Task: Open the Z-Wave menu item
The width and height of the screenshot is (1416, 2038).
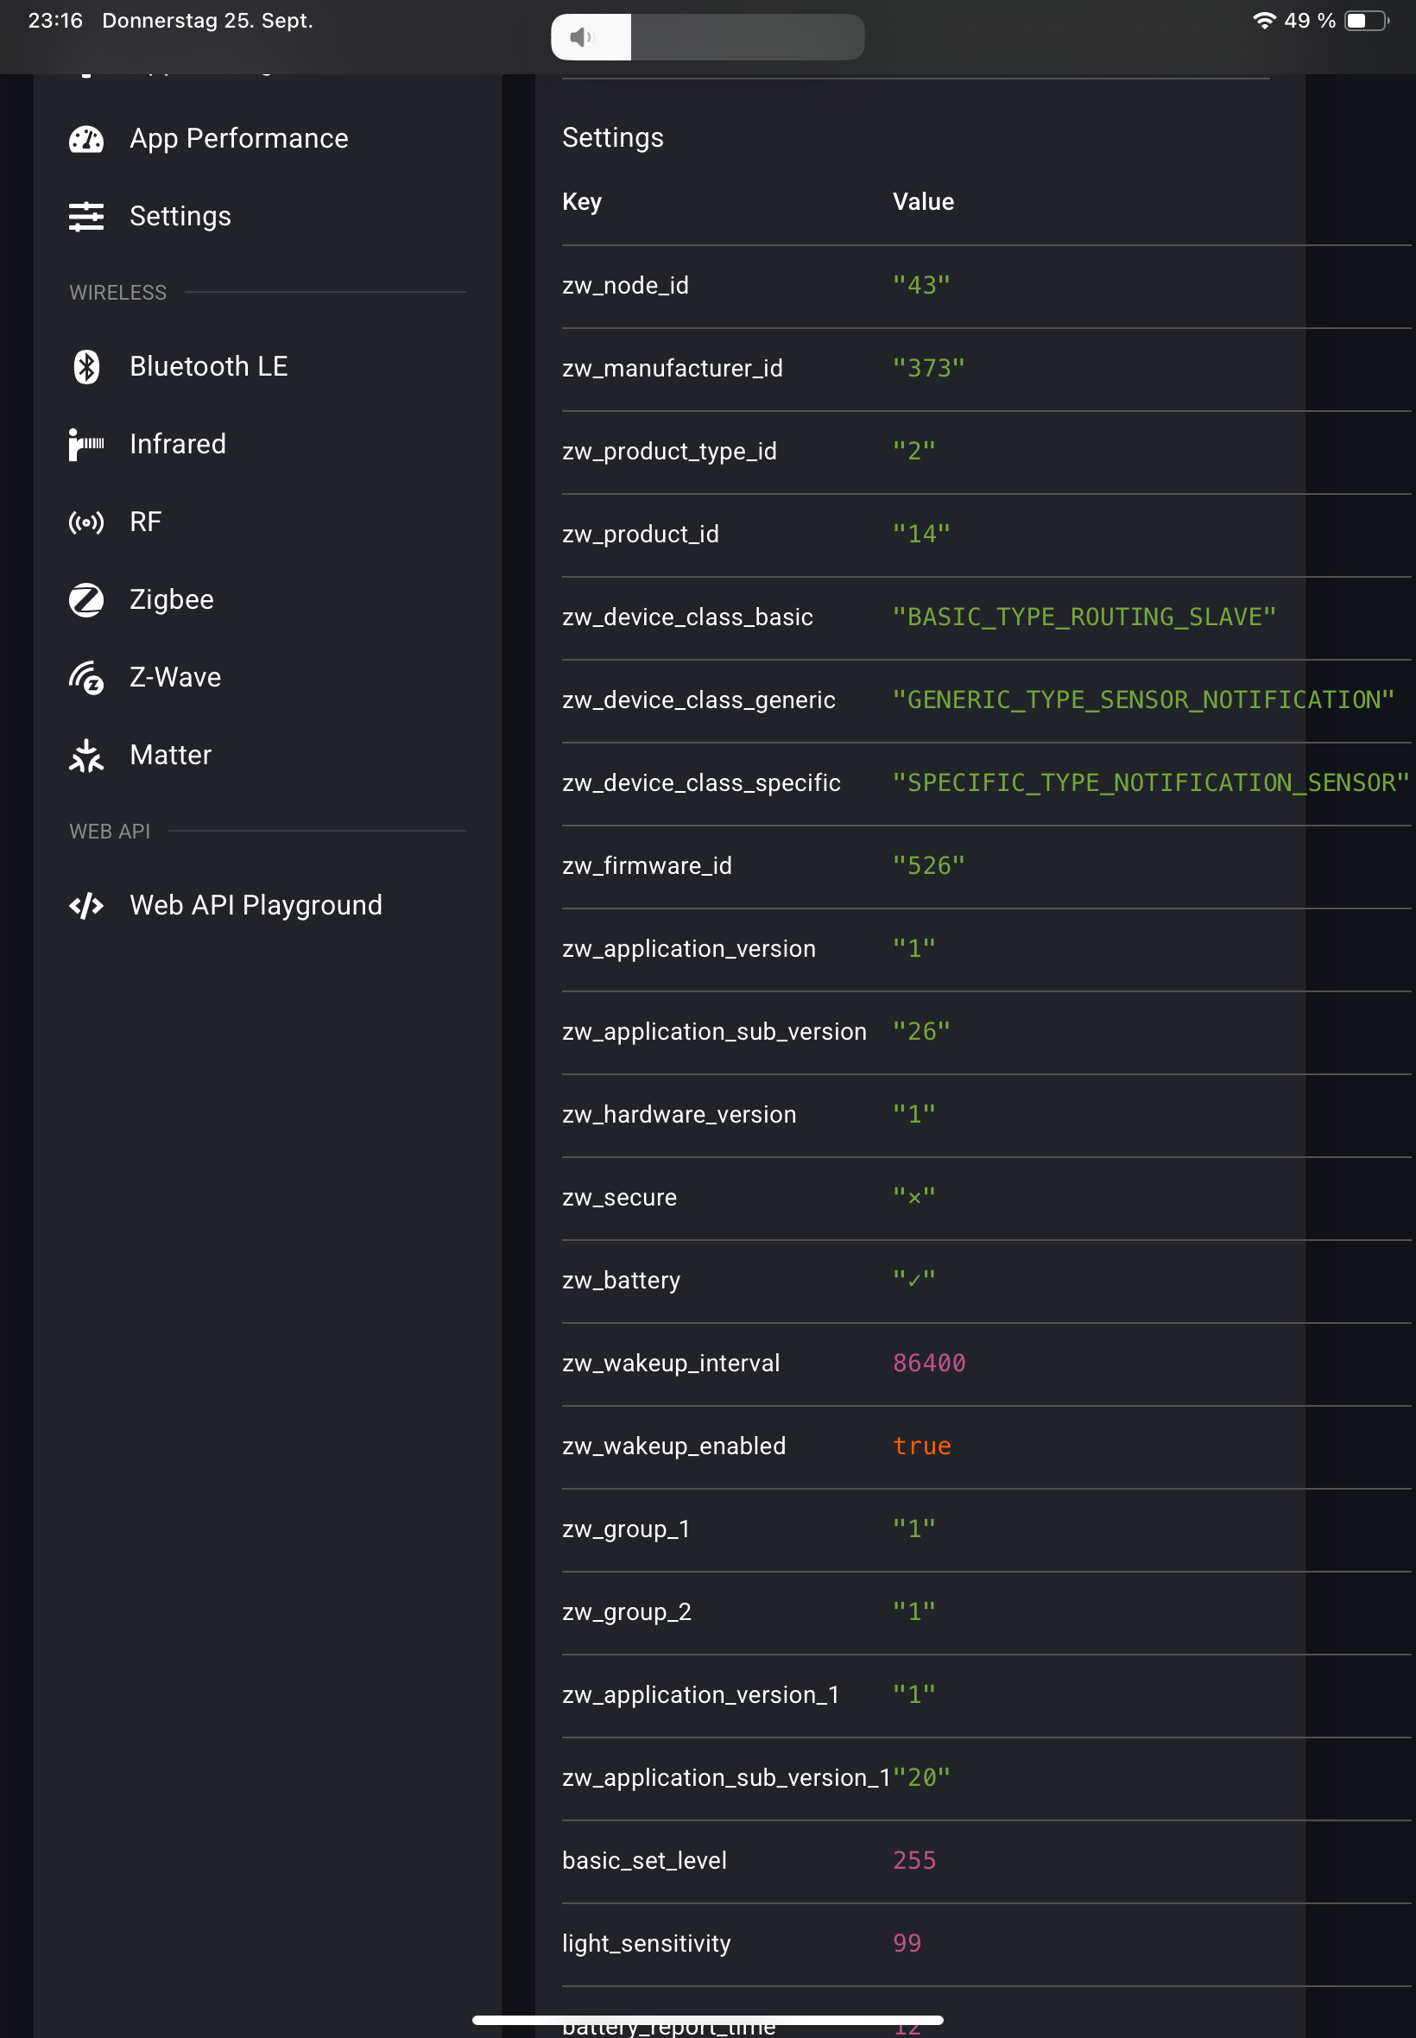Action: point(174,677)
